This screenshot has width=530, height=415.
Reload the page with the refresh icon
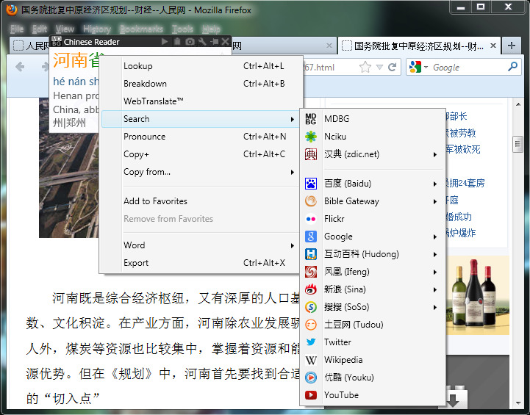(392, 67)
